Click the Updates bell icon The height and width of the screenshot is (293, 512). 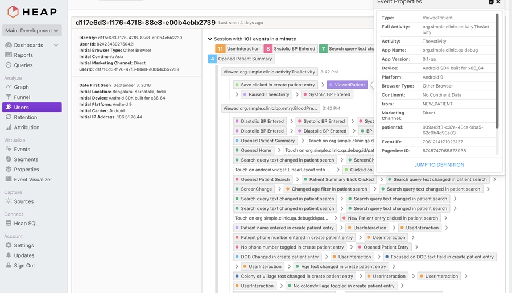pos(9,255)
